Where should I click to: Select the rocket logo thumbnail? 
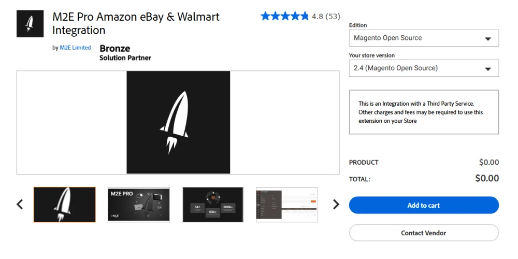coord(65,205)
